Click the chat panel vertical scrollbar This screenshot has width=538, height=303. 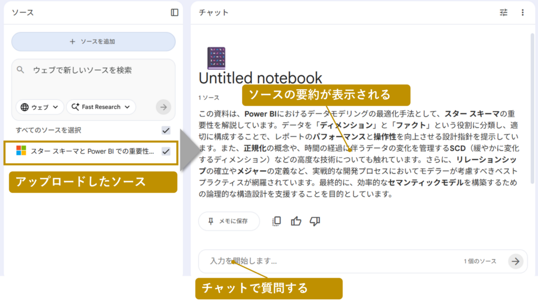point(533,105)
